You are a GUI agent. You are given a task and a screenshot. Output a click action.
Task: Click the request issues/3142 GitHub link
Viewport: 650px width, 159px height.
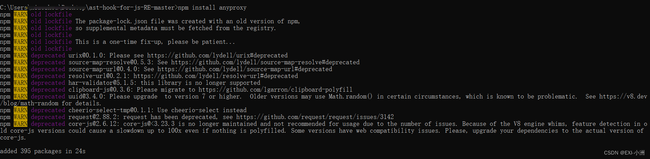click(x=315, y=117)
